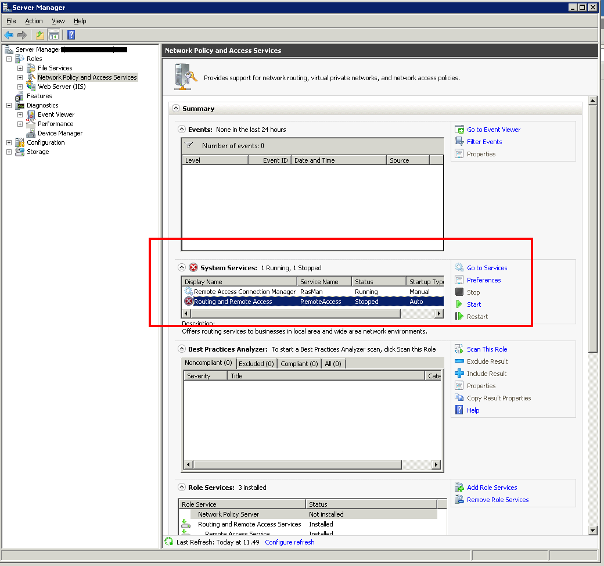Expand the Storage tree node
Image resolution: width=604 pixels, height=566 pixels.
click(9, 152)
